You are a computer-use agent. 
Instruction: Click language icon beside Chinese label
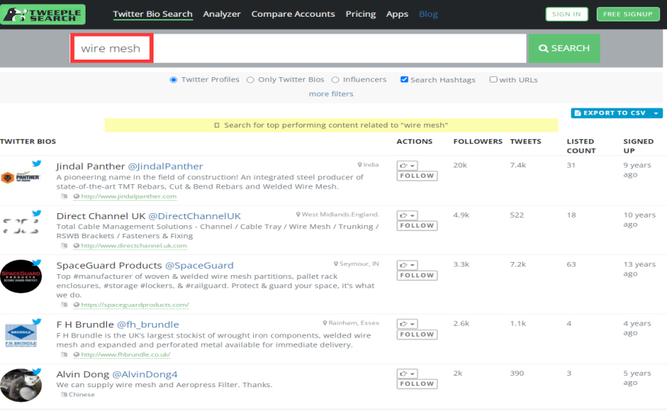click(64, 395)
